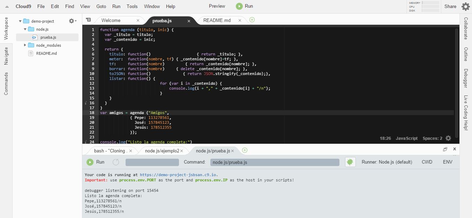Screen dimensions: 472x218
Task: Open the JavaScript syntax selector
Action: click(x=406, y=138)
